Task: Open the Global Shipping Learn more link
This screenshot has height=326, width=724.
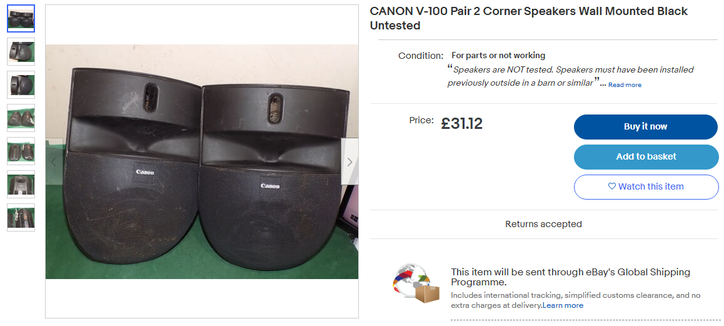Action: [563, 305]
